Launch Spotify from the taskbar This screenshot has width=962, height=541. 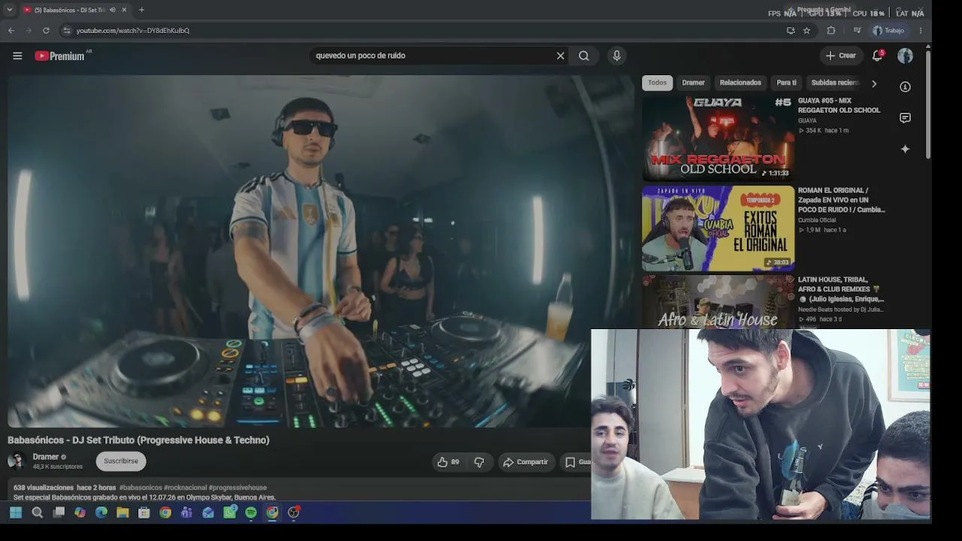[251, 512]
